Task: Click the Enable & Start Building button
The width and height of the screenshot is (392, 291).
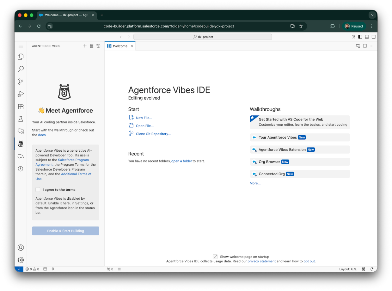Action: coord(66,231)
